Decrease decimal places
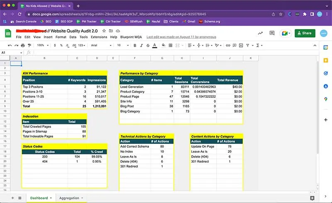The image size is (332, 203). 67,45
